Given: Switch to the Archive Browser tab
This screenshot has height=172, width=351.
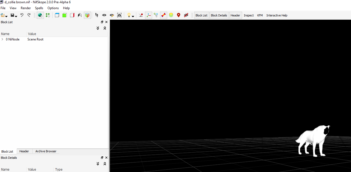Looking at the screenshot, I should (x=46, y=151).
